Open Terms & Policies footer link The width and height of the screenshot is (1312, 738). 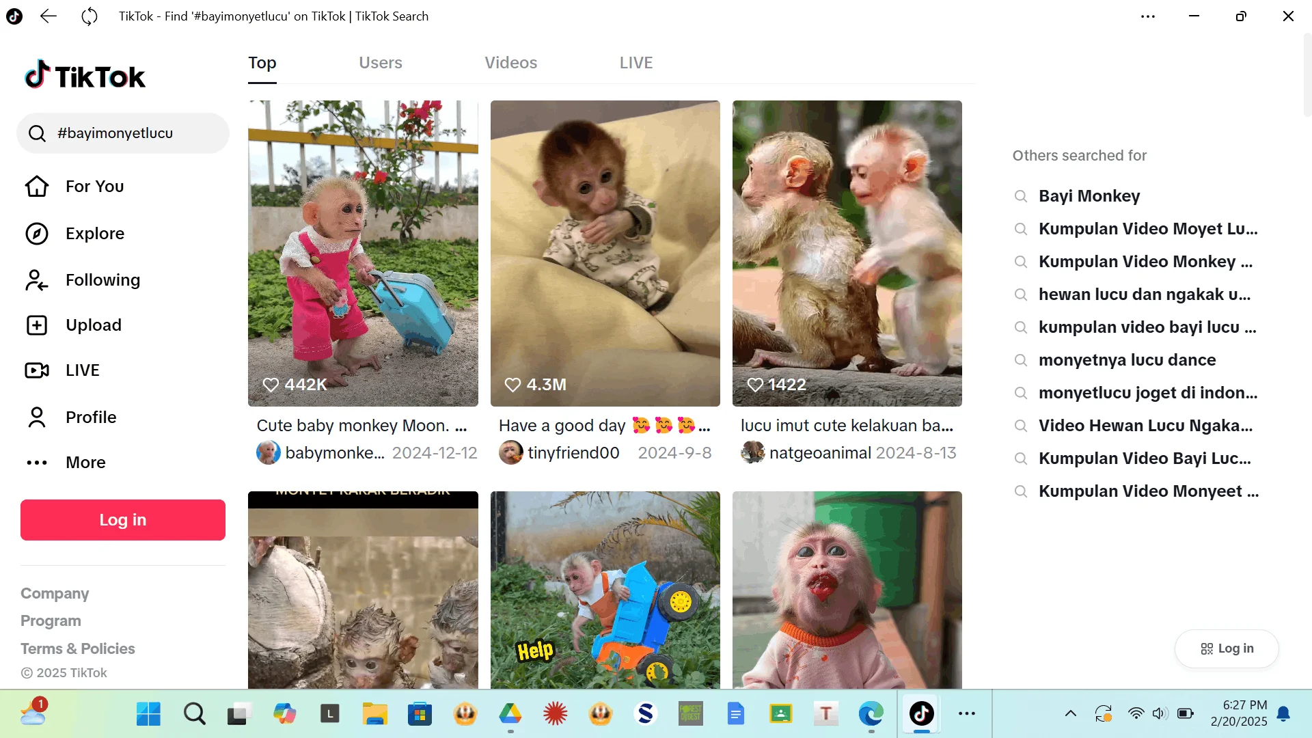(78, 648)
